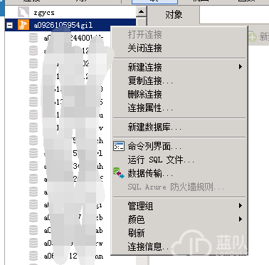Click the data transfer icon
Image resolution: width=269 pixels, height=265 pixels.
tap(119, 173)
